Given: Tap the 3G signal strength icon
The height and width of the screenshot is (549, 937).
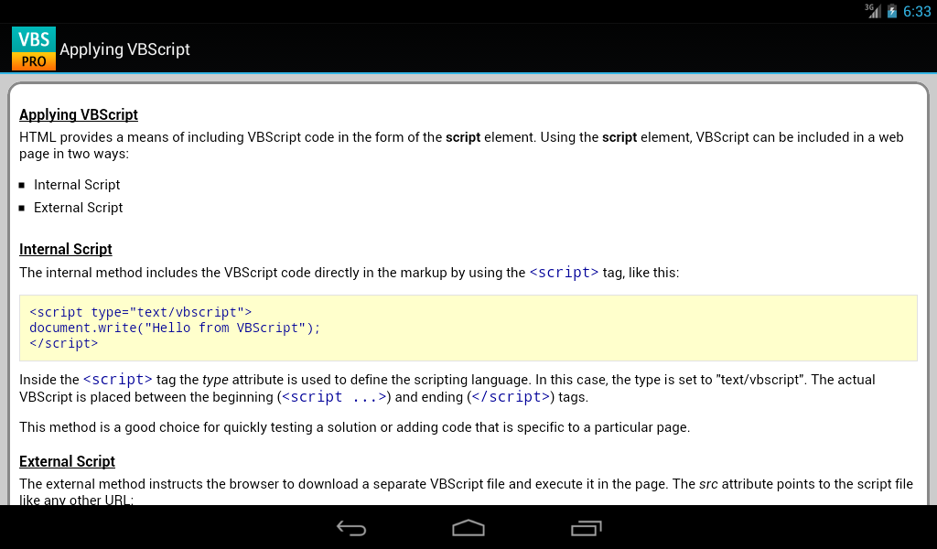Looking at the screenshot, I should (x=873, y=11).
